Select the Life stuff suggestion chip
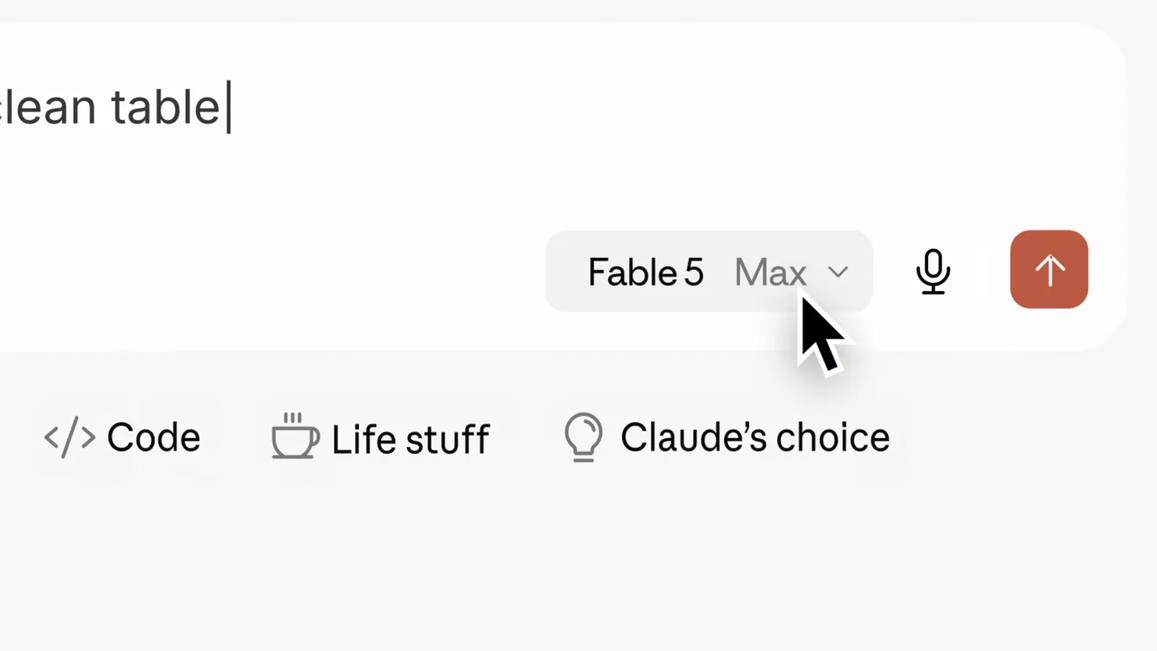1157x651 pixels. (380, 438)
